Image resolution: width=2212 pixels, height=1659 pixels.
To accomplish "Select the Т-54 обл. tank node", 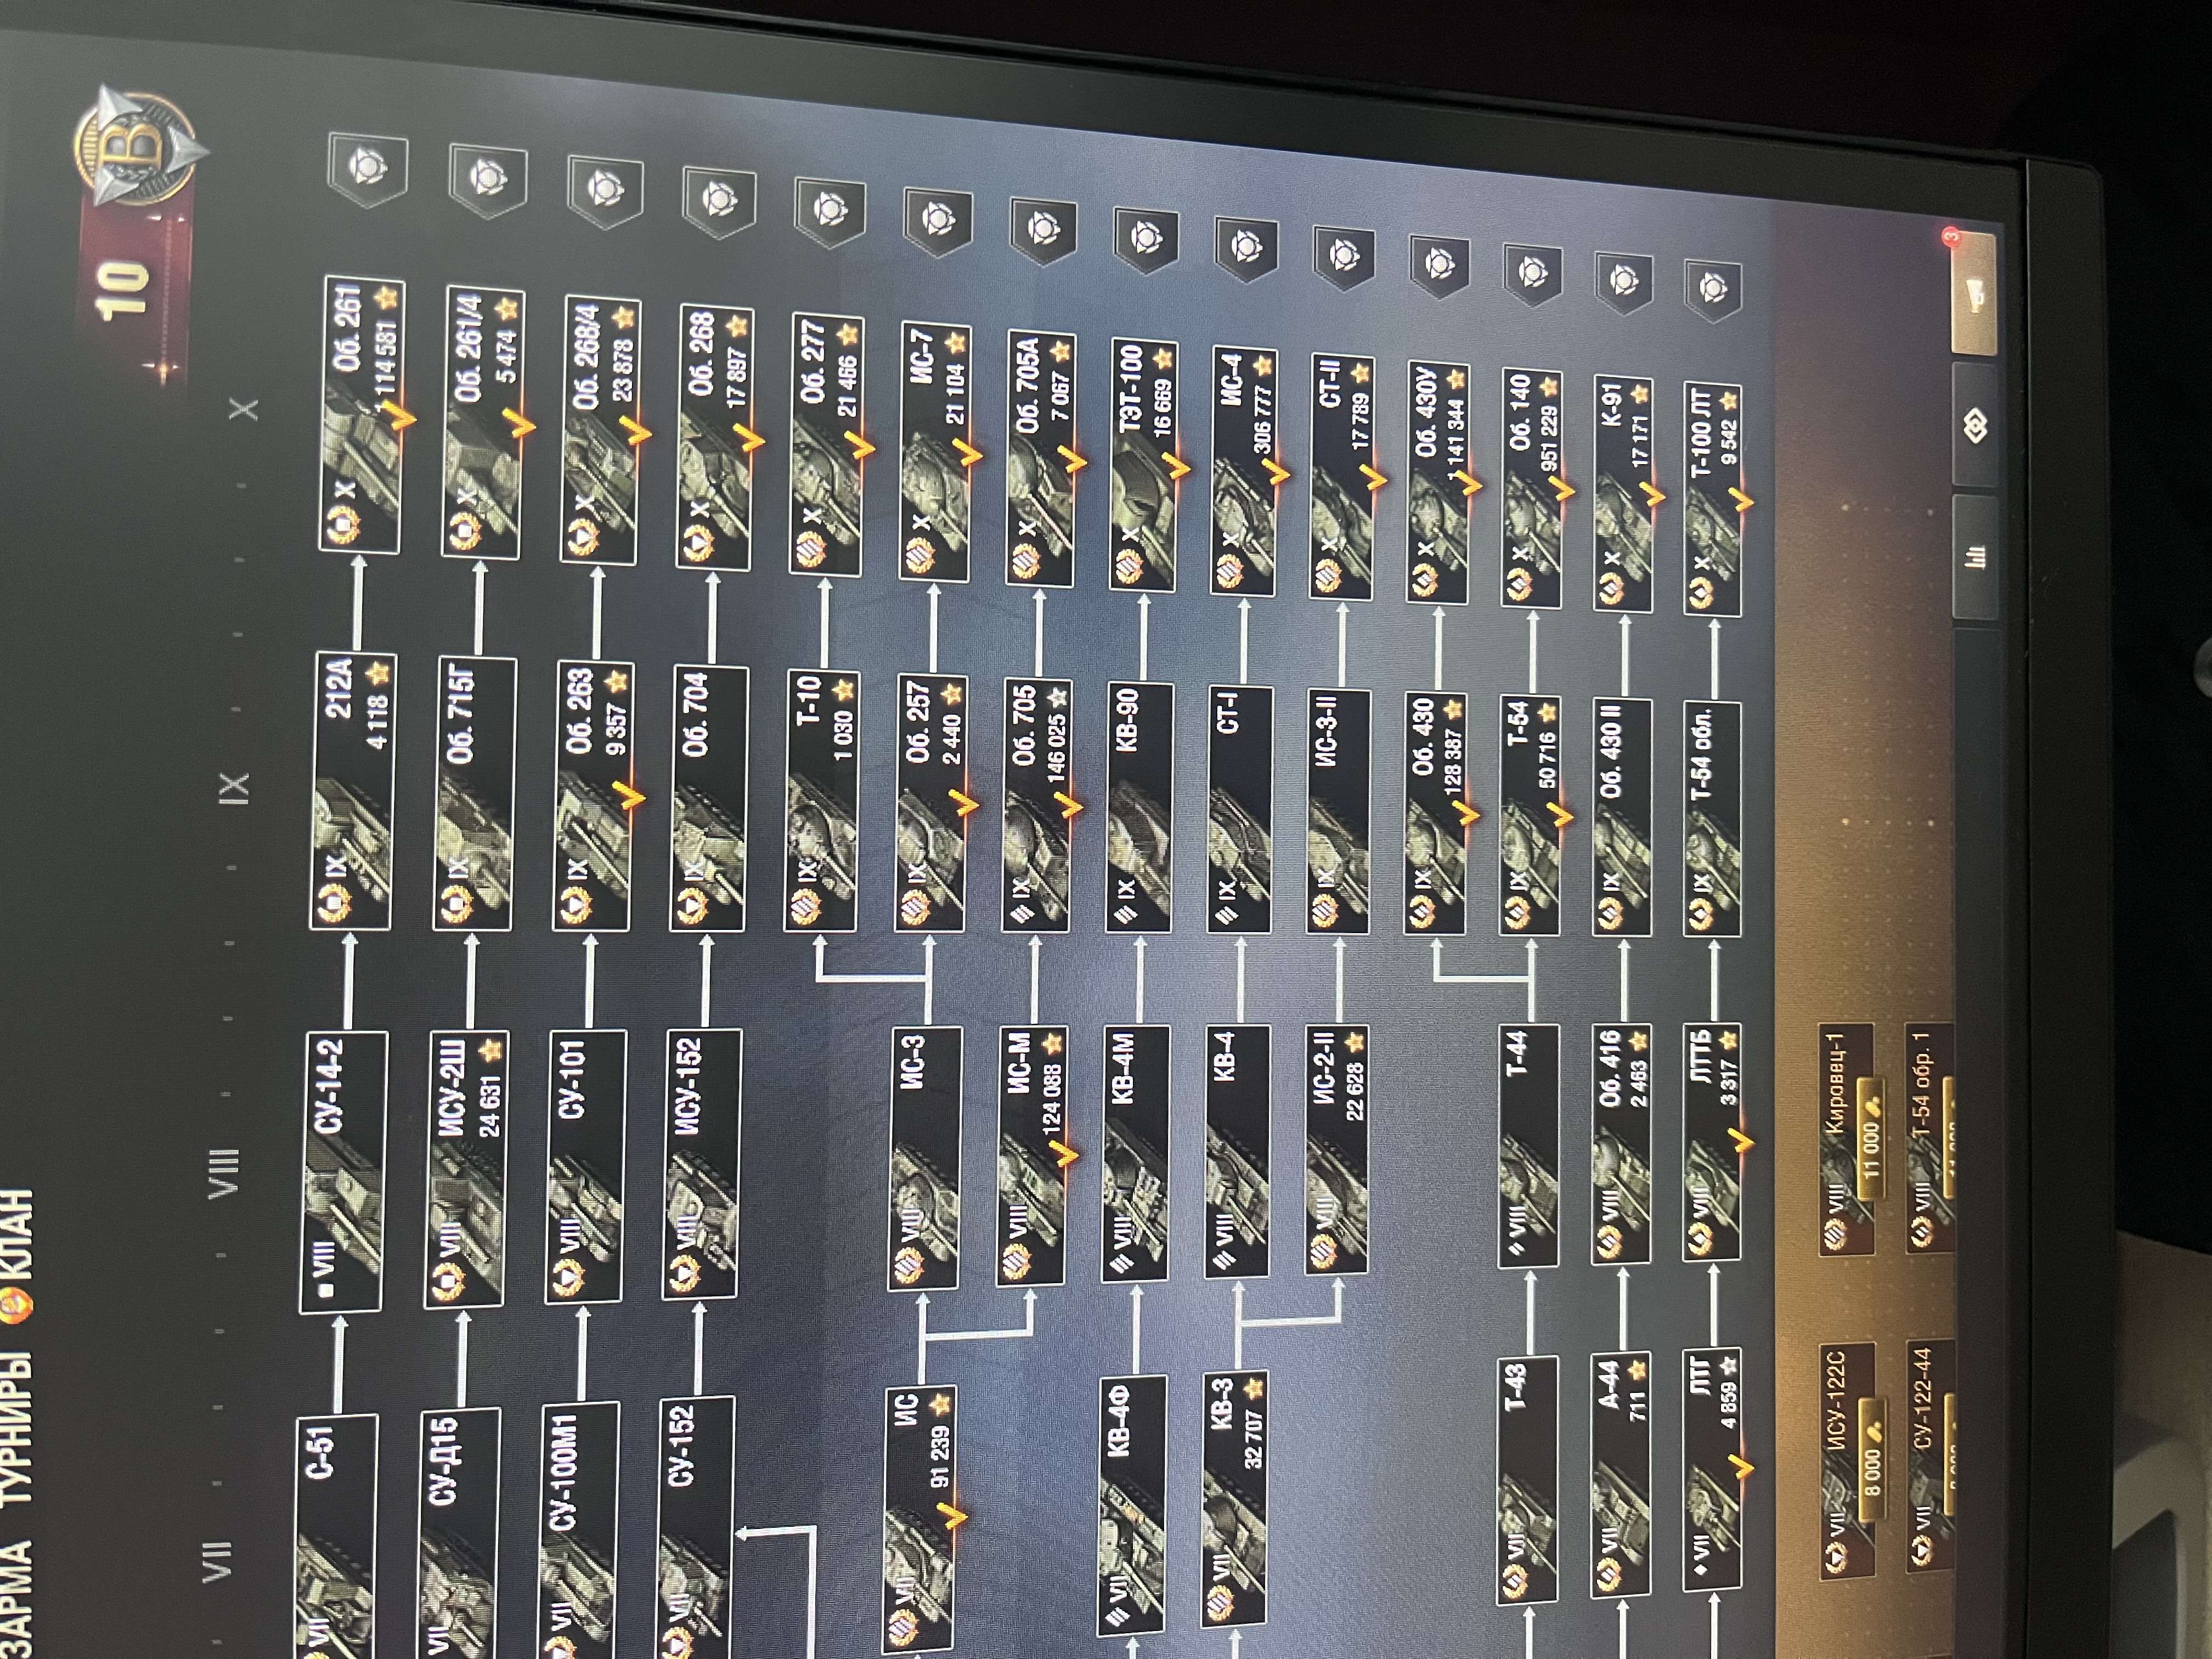I will click(1713, 820).
